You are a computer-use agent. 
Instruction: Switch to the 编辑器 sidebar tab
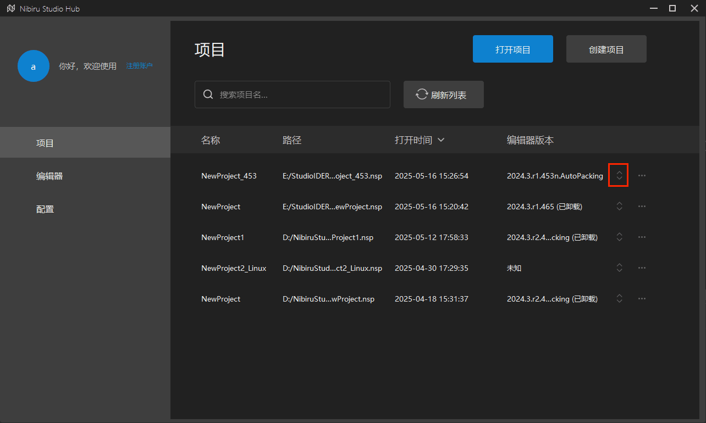tap(49, 176)
